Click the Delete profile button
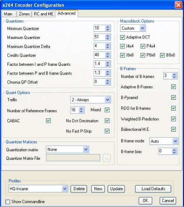184x207 pixels. 79,189
